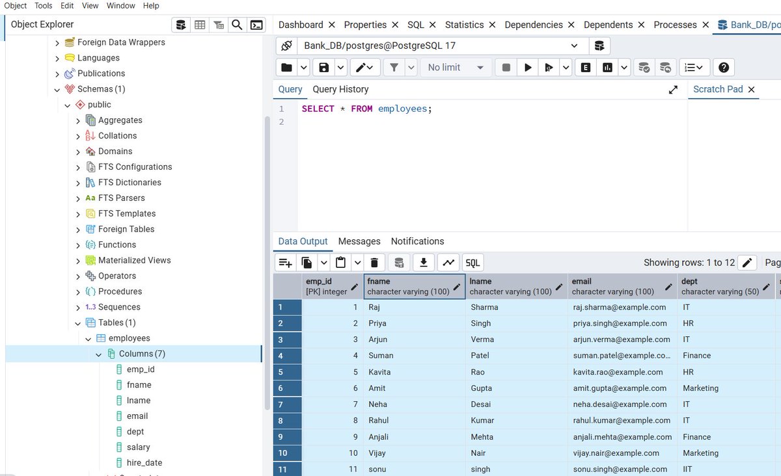Expand the Materialized Views node
Image resolution: width=781 pixels, height=476 pixels.
pyautogui.click(x=78, y=261)
